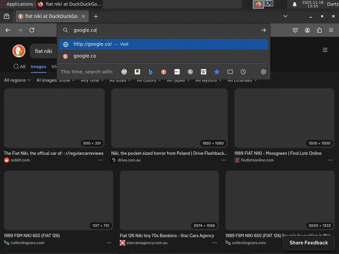Viewport: 339px width, 254px height.
Task: Search this time with Google icon
Action: click(124, 72)
